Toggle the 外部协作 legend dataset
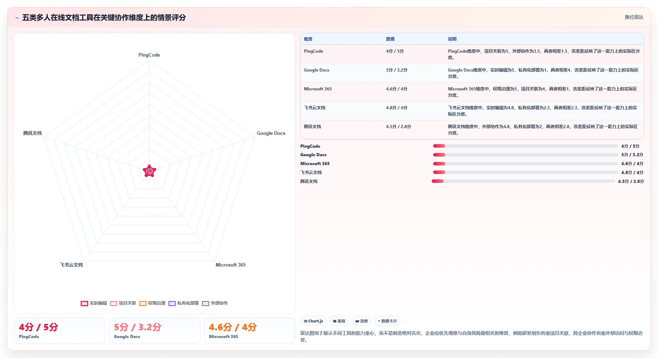The width and height of the screenshot is (658, 358). pos(215,303)
